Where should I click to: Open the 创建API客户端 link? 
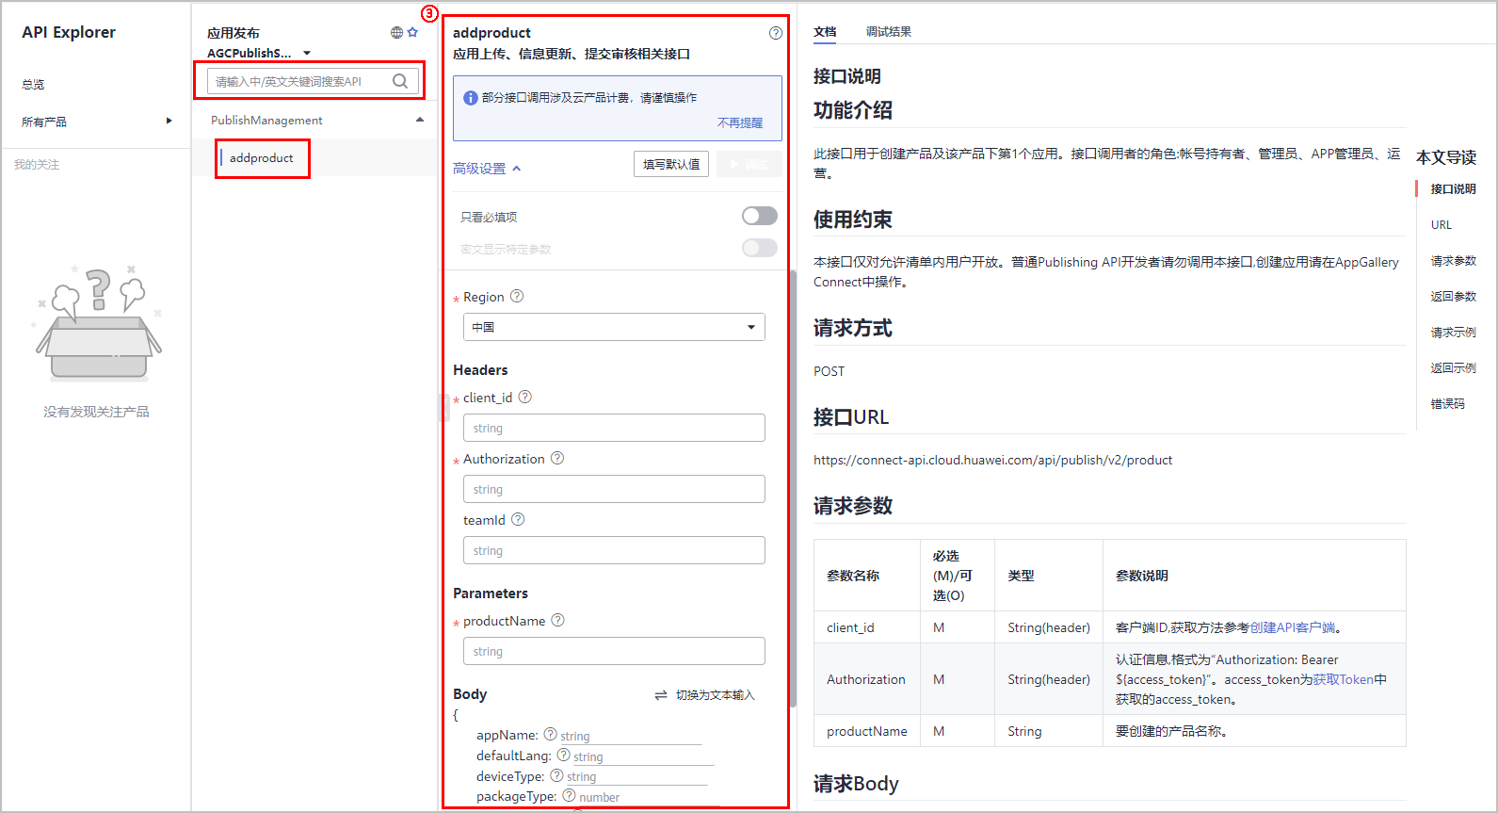[x=1293, y=627]
